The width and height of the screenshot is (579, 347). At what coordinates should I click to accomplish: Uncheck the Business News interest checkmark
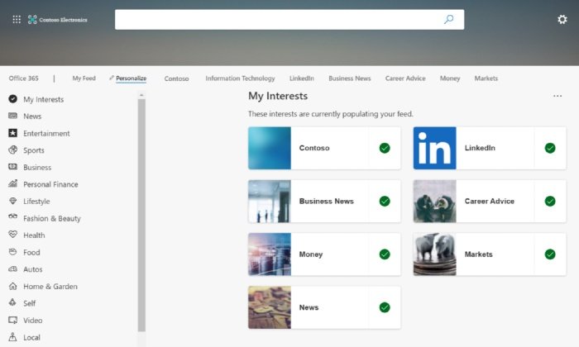(x=385, y=201)
